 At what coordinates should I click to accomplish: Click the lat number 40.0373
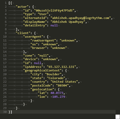point(57,93)
